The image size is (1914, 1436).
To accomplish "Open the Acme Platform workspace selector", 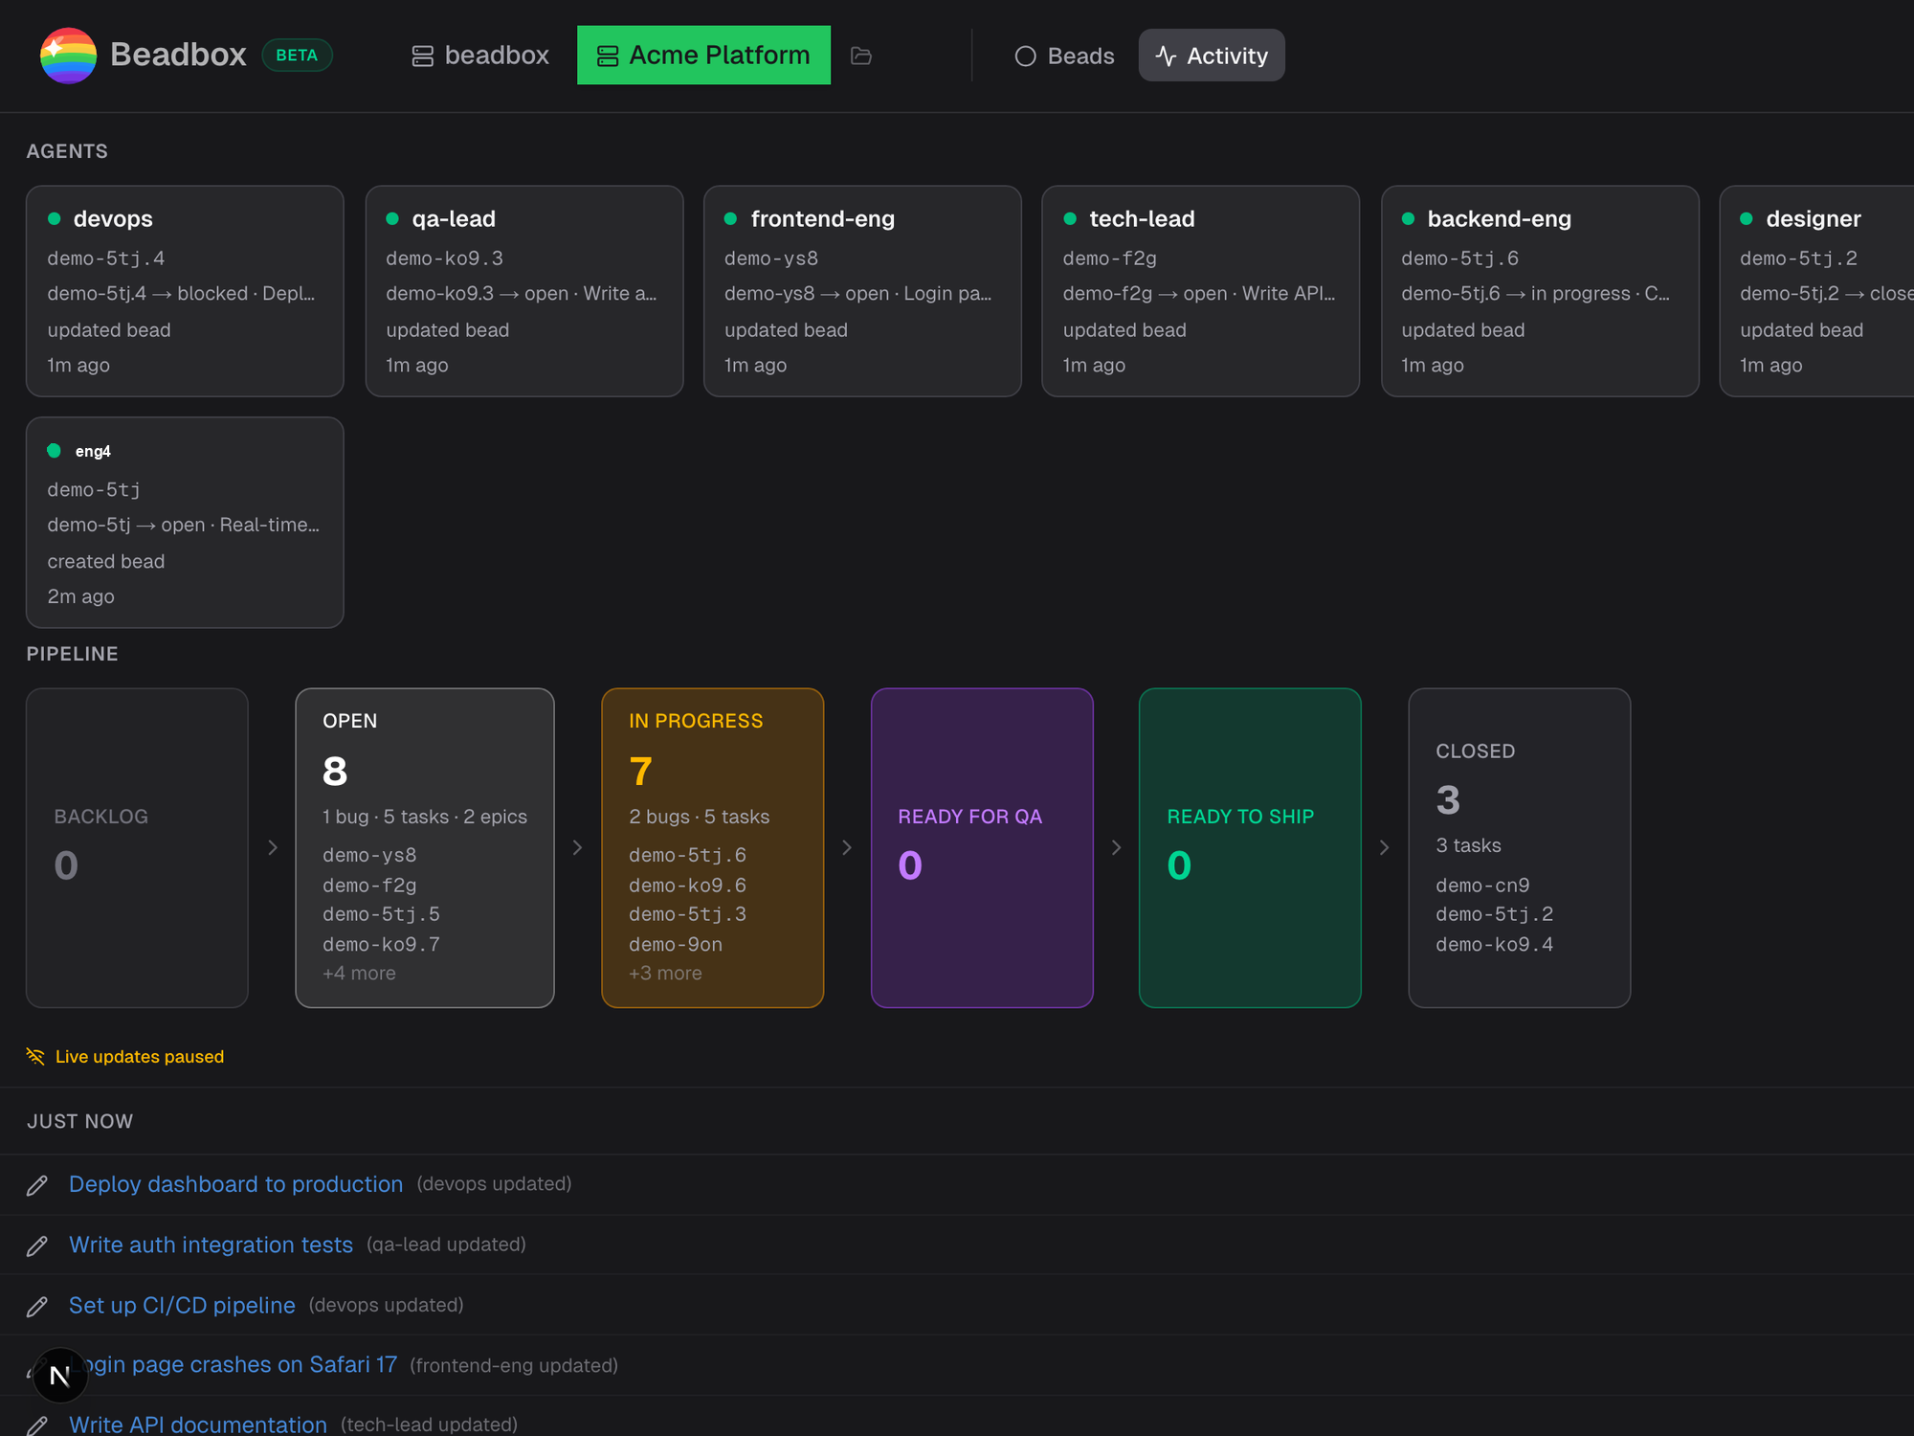I will [703, 55].
